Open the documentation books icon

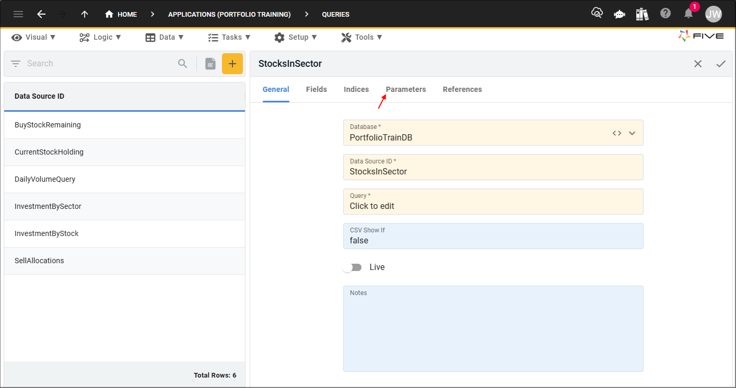642,14
